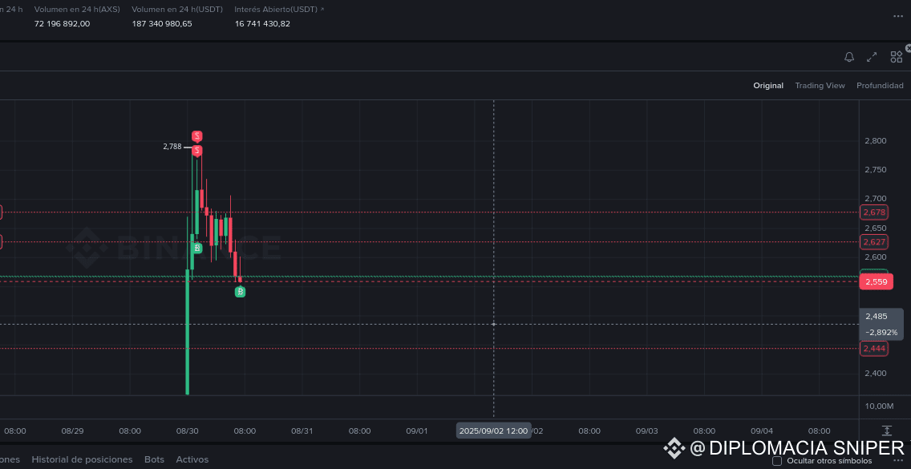
Task: Click the 2025/09/02 12:00 date label
Action: 493,431
